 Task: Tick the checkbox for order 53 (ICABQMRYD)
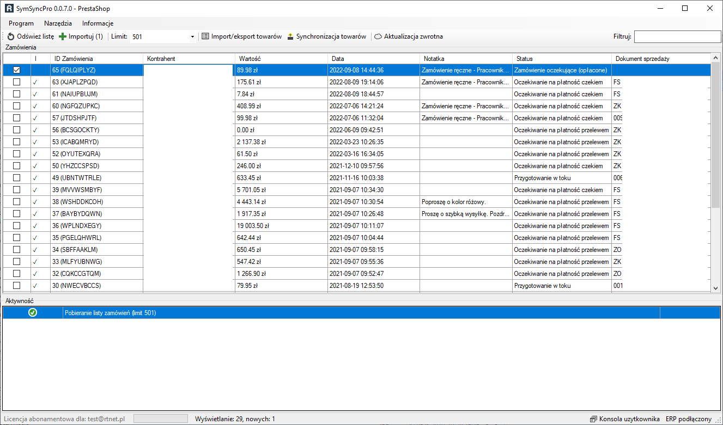(17, 142)
